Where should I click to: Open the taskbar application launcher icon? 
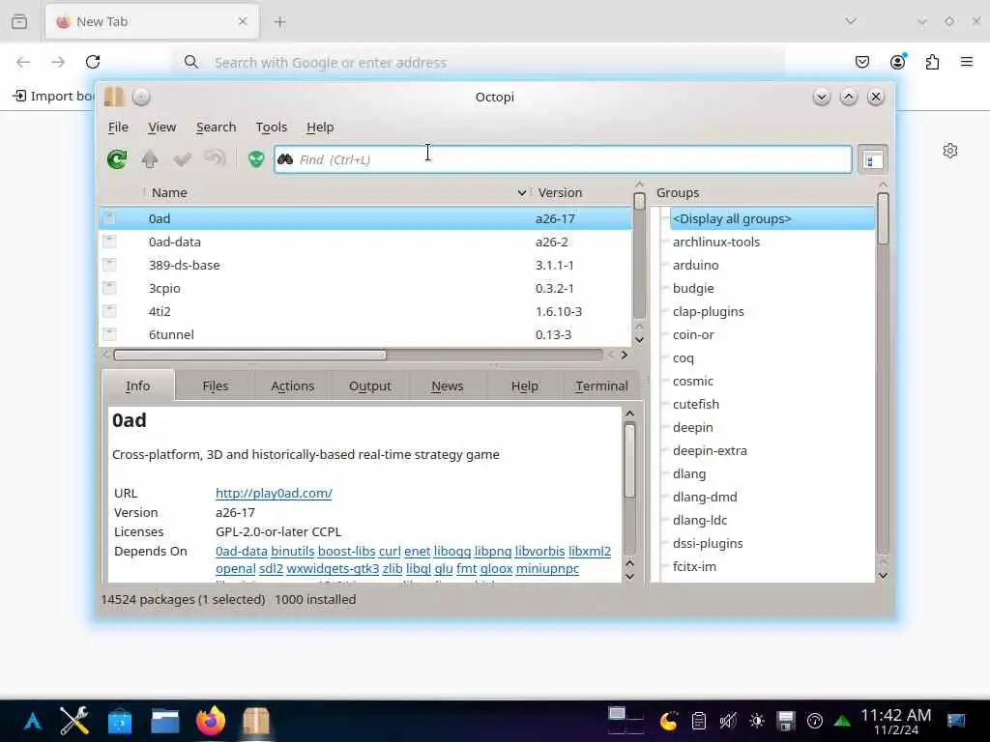point(33,721)
